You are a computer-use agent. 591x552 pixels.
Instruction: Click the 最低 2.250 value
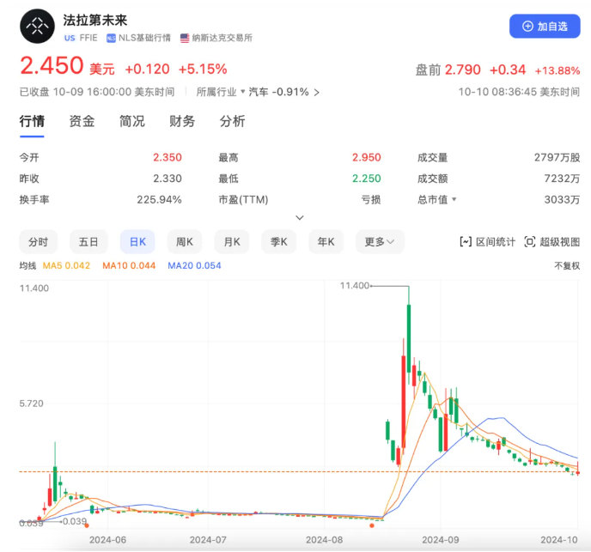click(366, 179)
